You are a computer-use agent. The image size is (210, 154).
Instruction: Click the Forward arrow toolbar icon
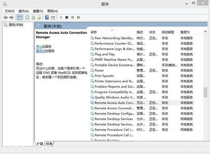click(x=11, y=18)
